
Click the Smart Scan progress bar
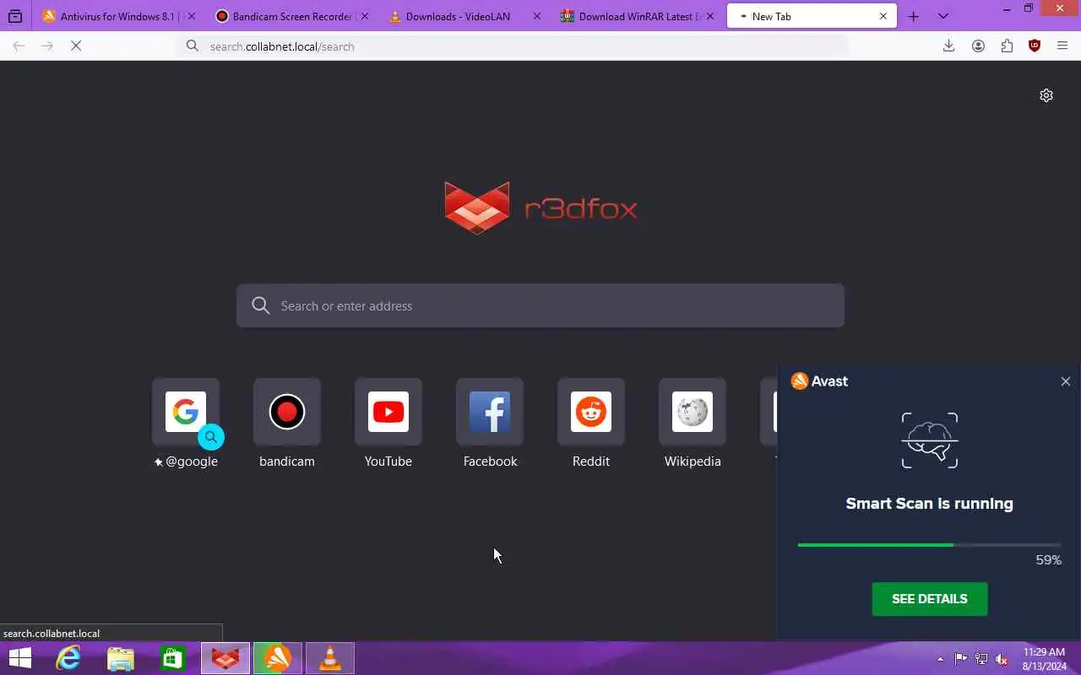(929, 545)
